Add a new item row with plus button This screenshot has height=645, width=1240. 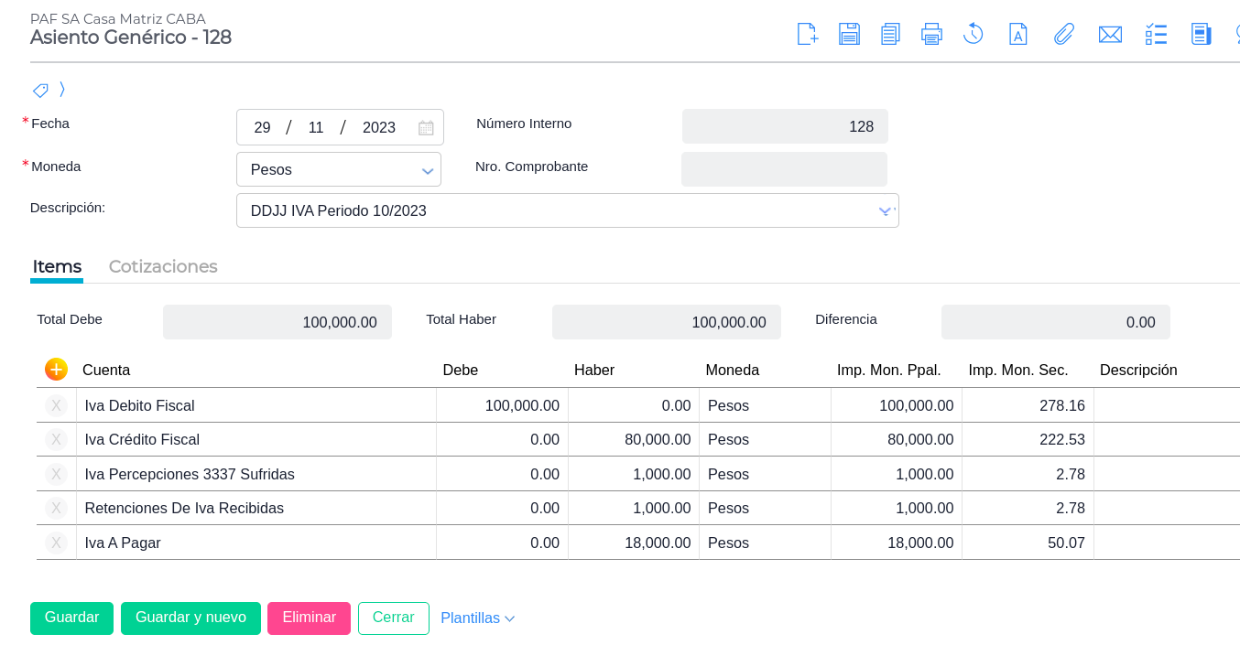[56, 370]
